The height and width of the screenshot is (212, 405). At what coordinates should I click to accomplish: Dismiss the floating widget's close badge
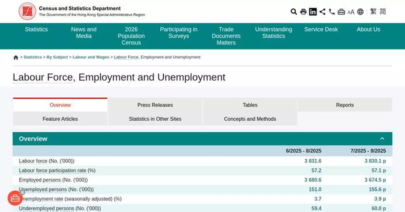(22, 192)
